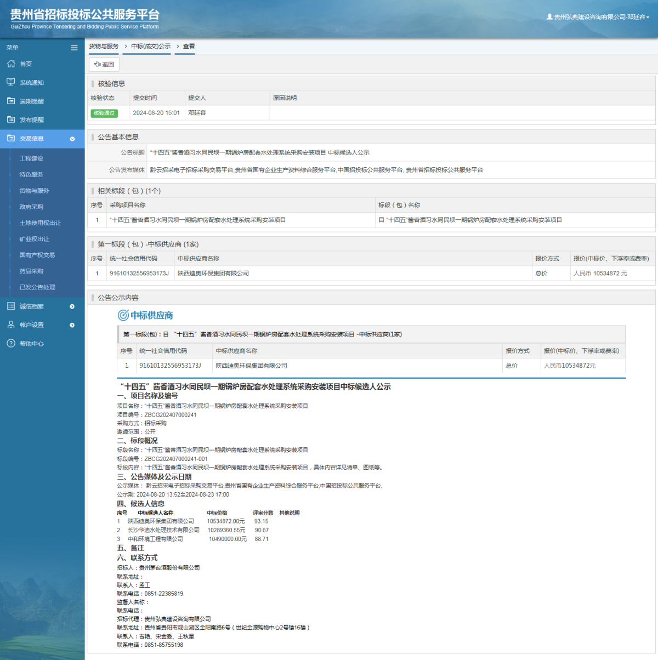Click 公告标题 value text

point(260,153)
